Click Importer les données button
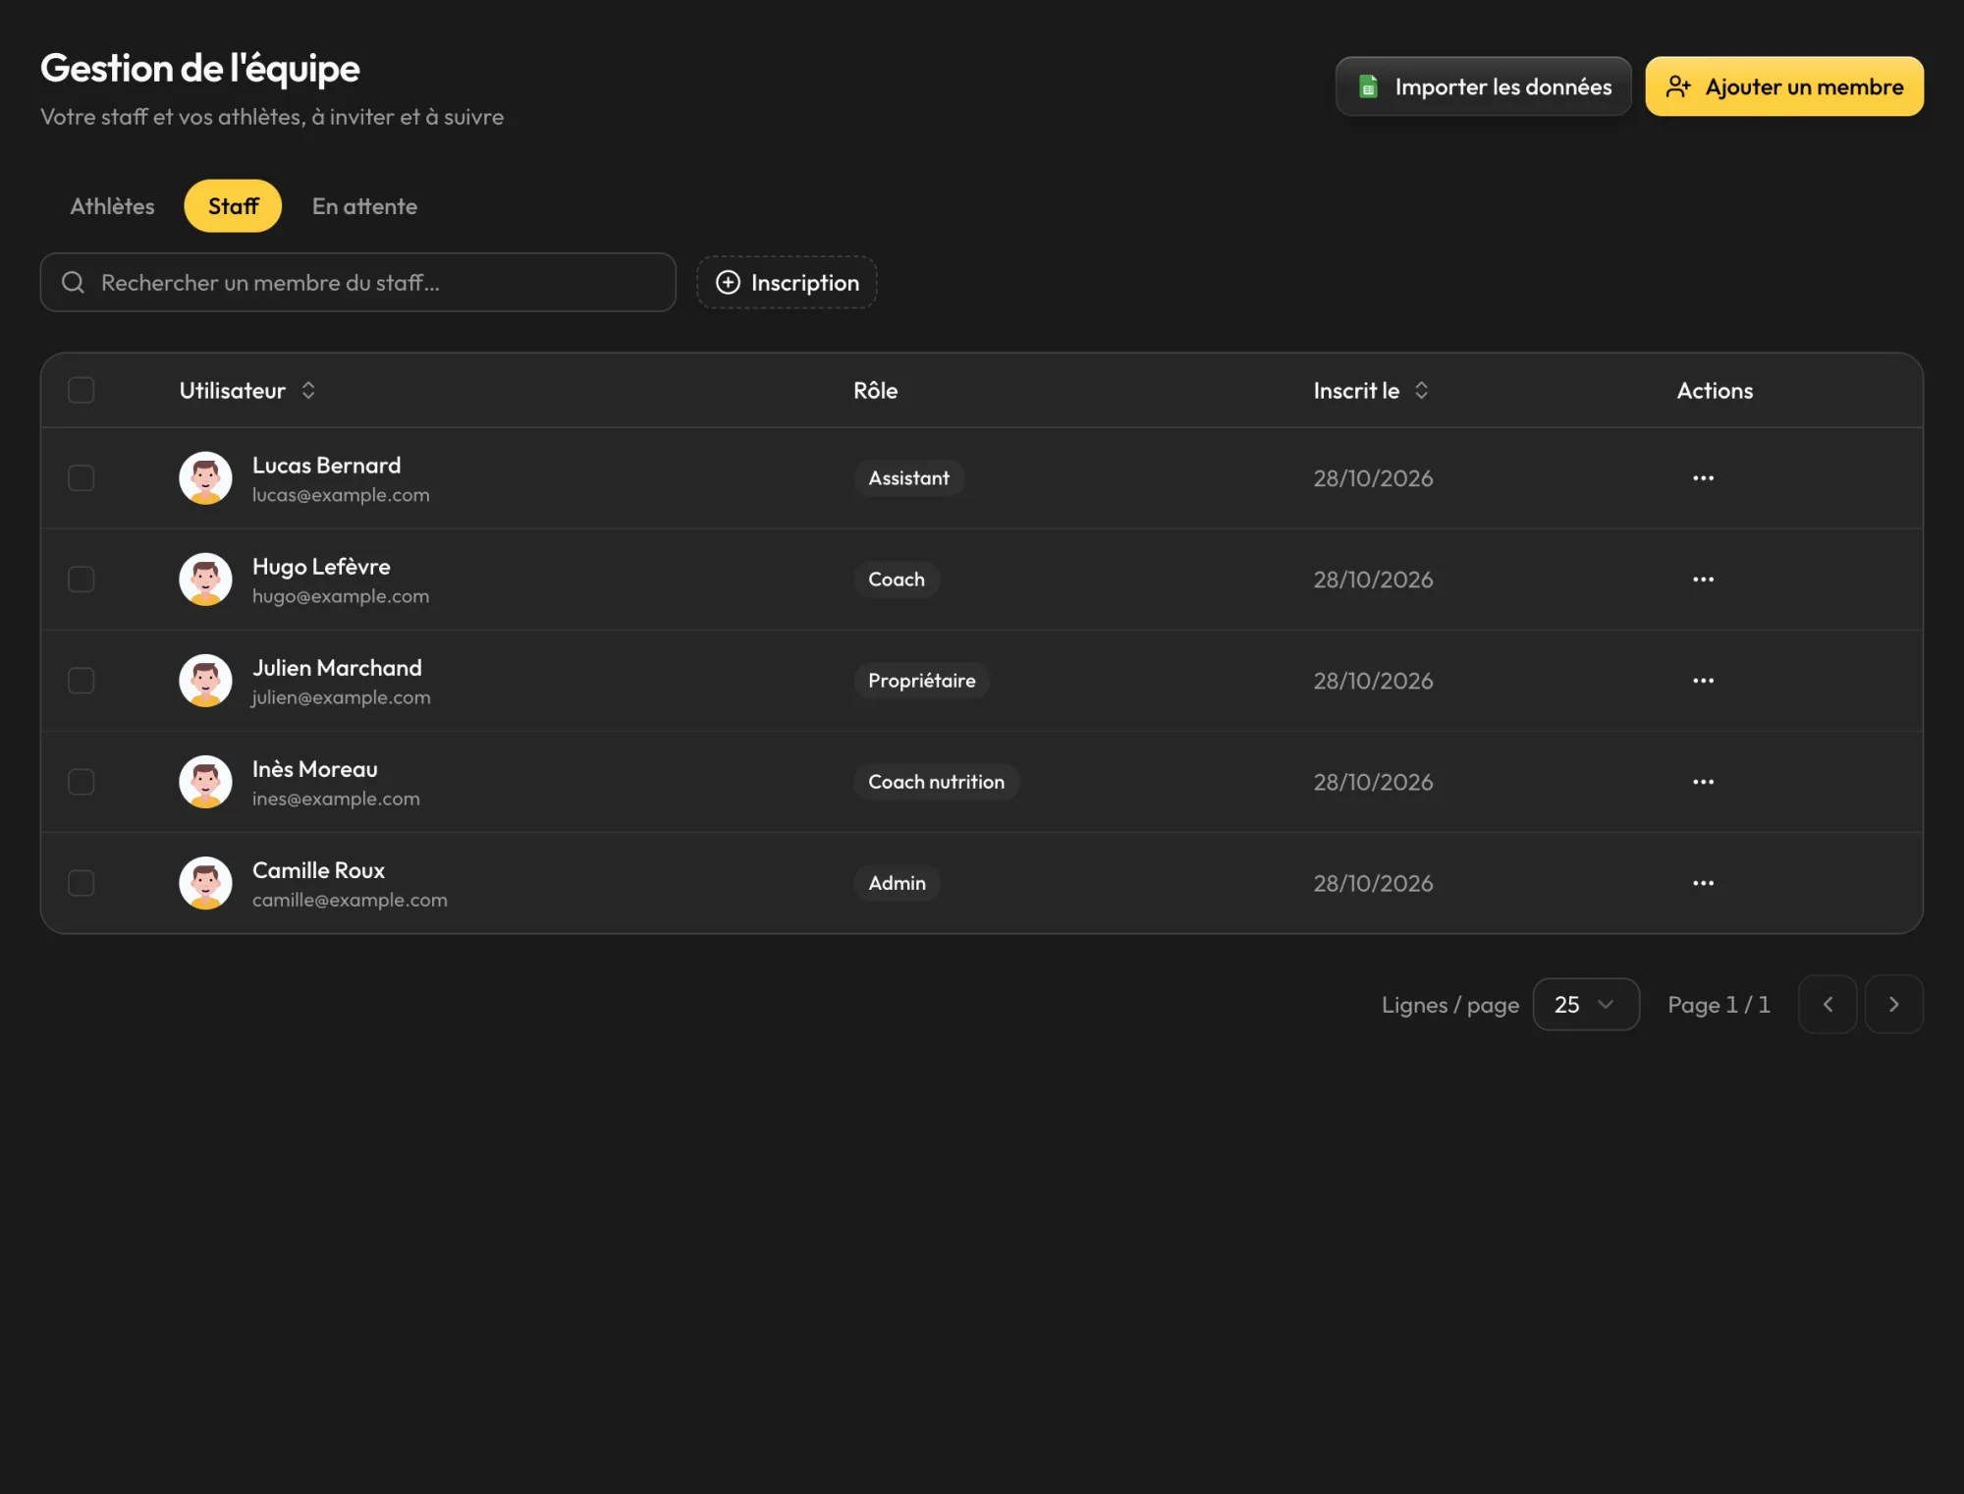The width and height of the screenshot is (1964, 1494). 1483,86
